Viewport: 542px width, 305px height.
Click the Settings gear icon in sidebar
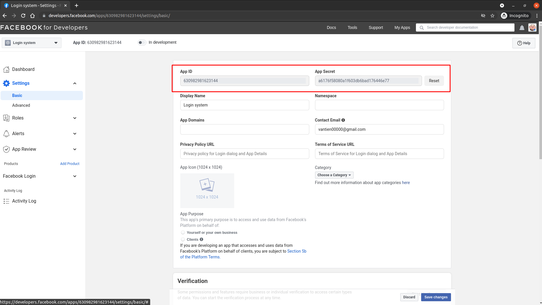click(x=6, y=83)
